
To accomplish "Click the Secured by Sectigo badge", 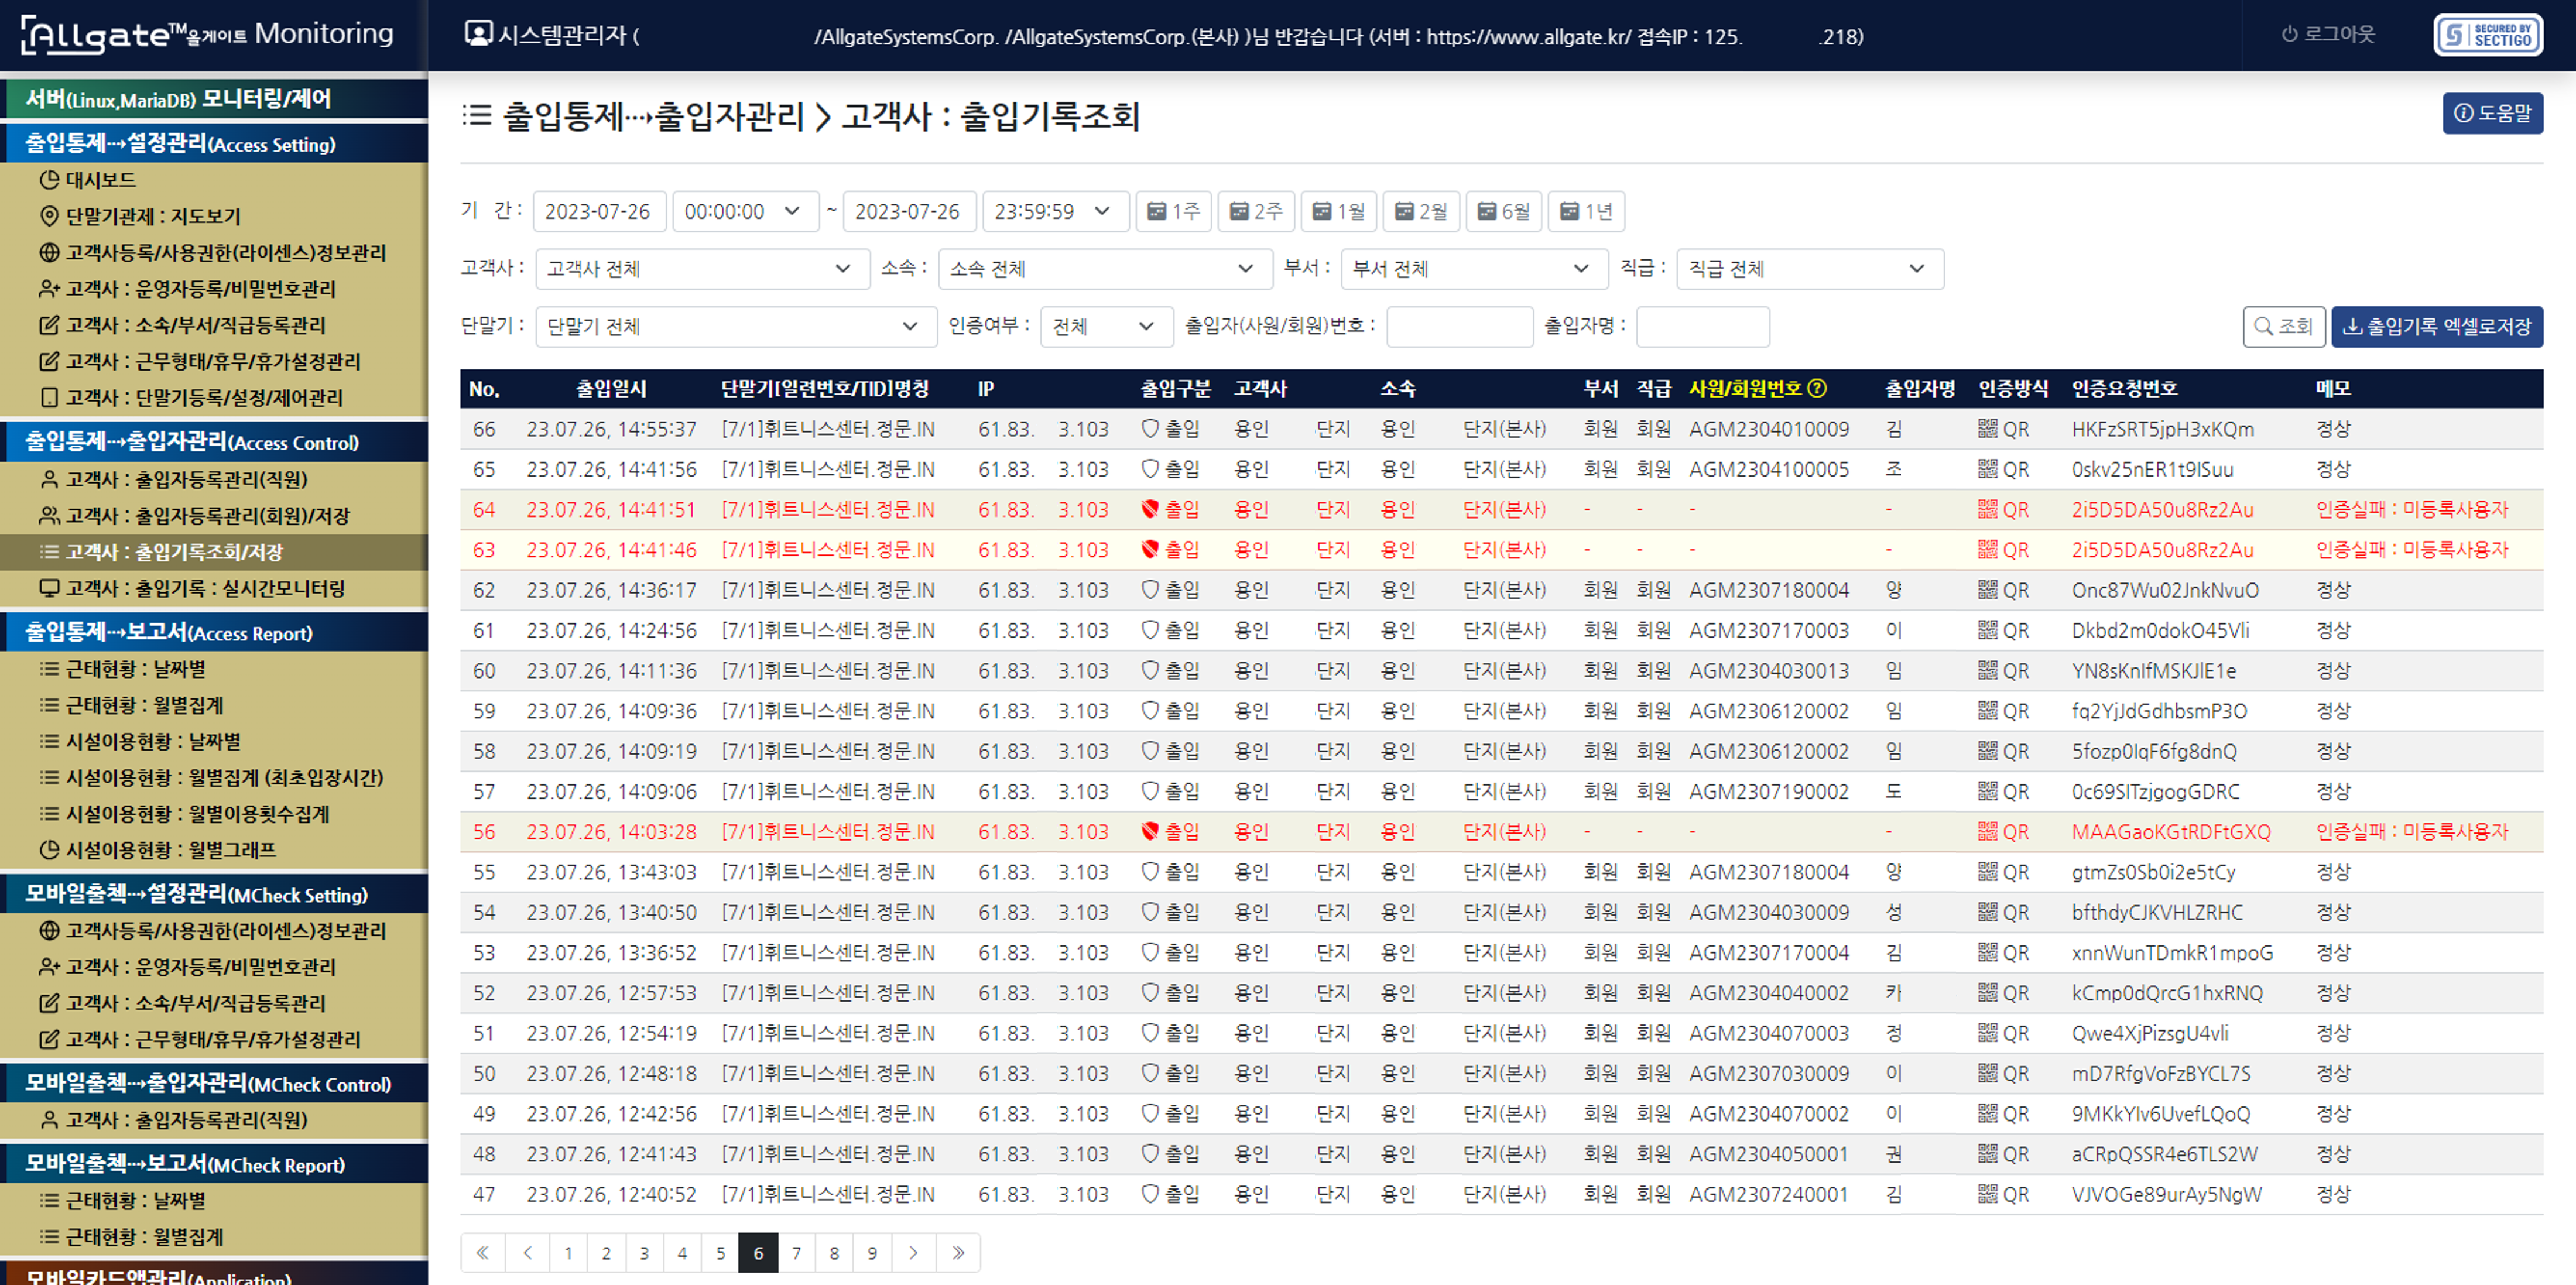I will [2488, 35].
